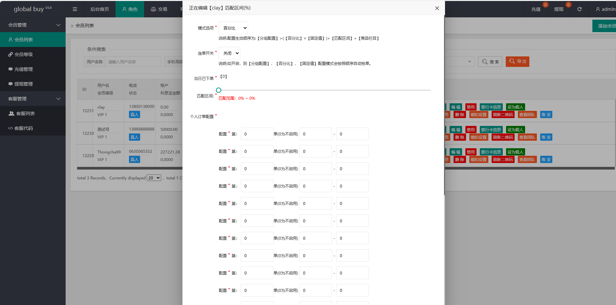Click the 真人 tag for Thongcha99
Viewport: 616px width, 305px height.
pos(135,159)
